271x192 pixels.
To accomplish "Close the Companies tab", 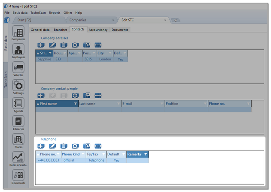I will coord(113,20).
